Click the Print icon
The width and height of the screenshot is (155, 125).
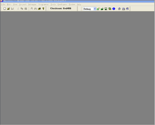click(32, 9)
